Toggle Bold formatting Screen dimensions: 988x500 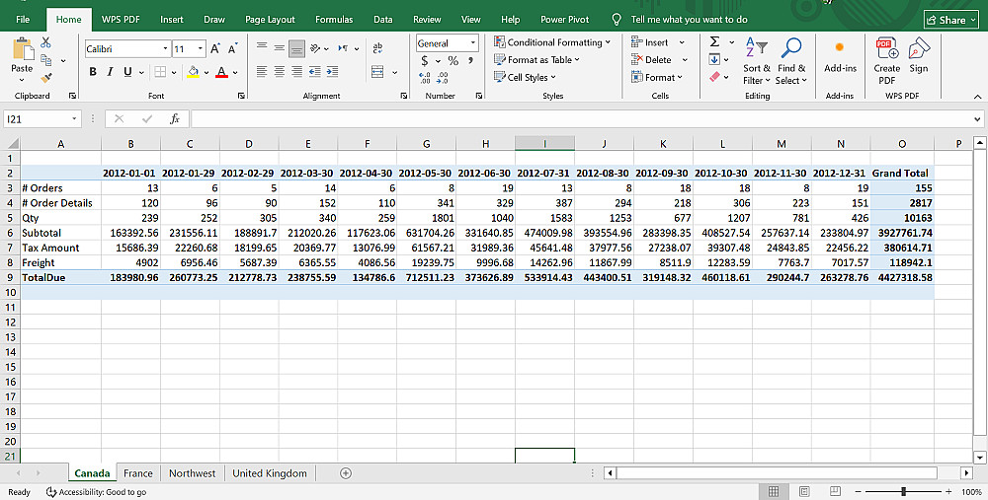point(94,72)
